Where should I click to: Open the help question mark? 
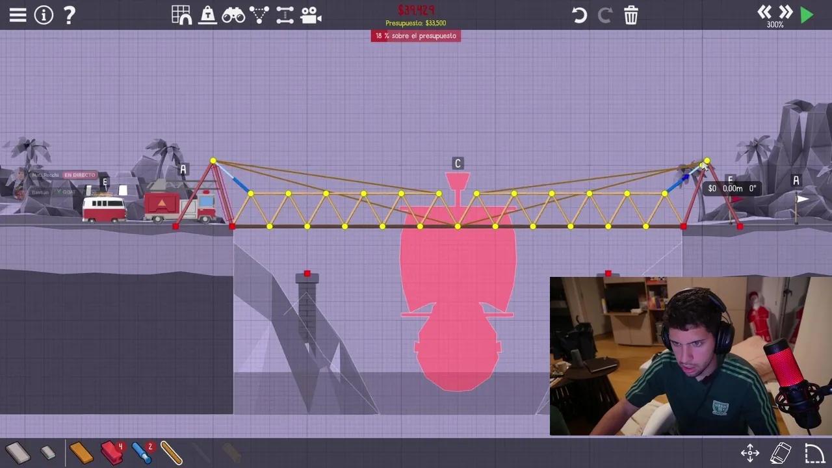(x=69, y=14)
